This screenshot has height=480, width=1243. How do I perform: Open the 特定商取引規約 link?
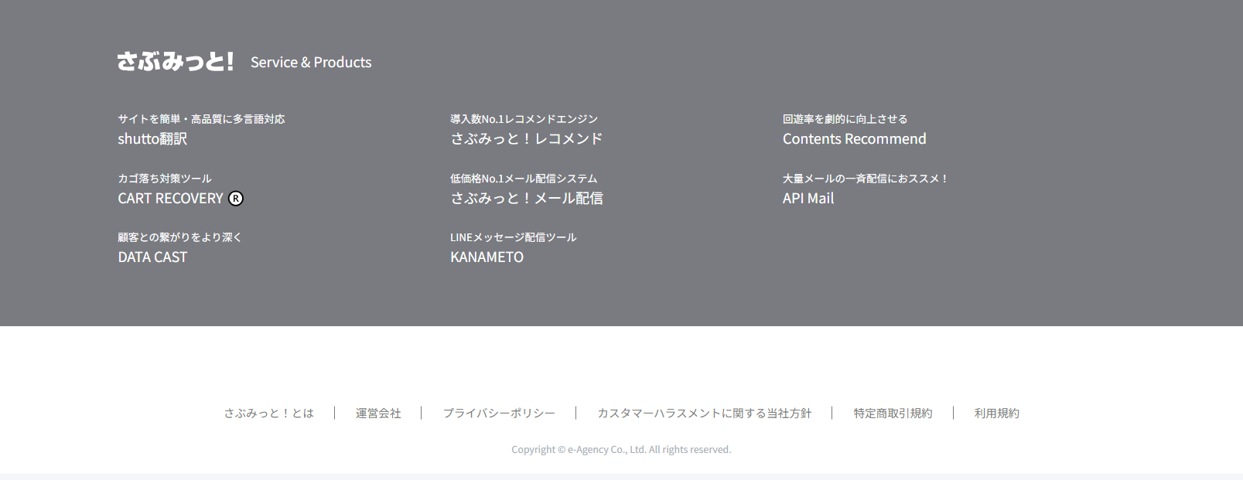coord(893,414)
